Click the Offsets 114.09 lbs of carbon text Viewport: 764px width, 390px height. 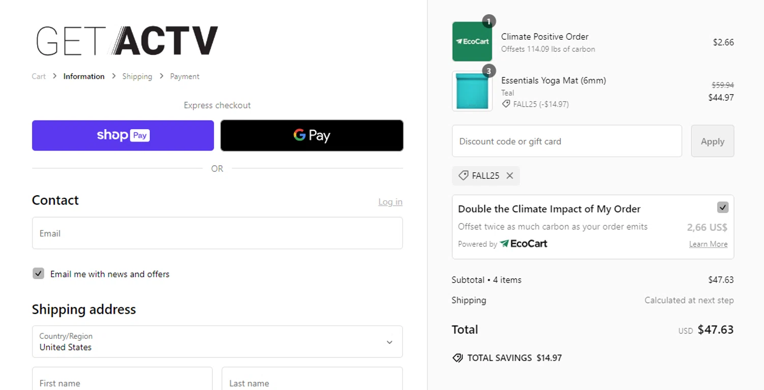coord(548,49)
